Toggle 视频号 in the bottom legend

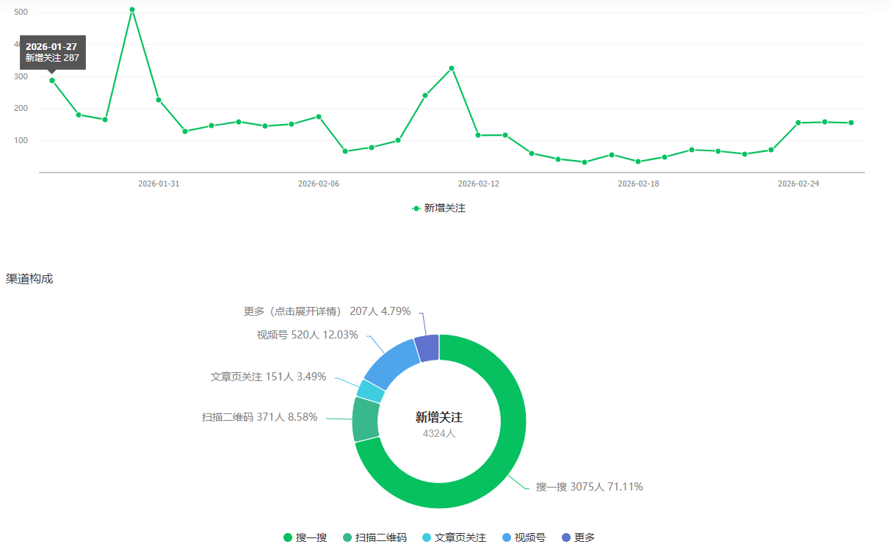point(524,537)
